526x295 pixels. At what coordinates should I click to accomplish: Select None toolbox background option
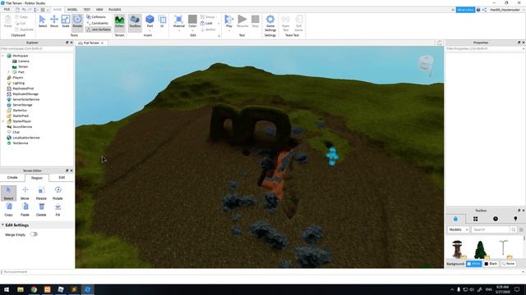point(508,264)
